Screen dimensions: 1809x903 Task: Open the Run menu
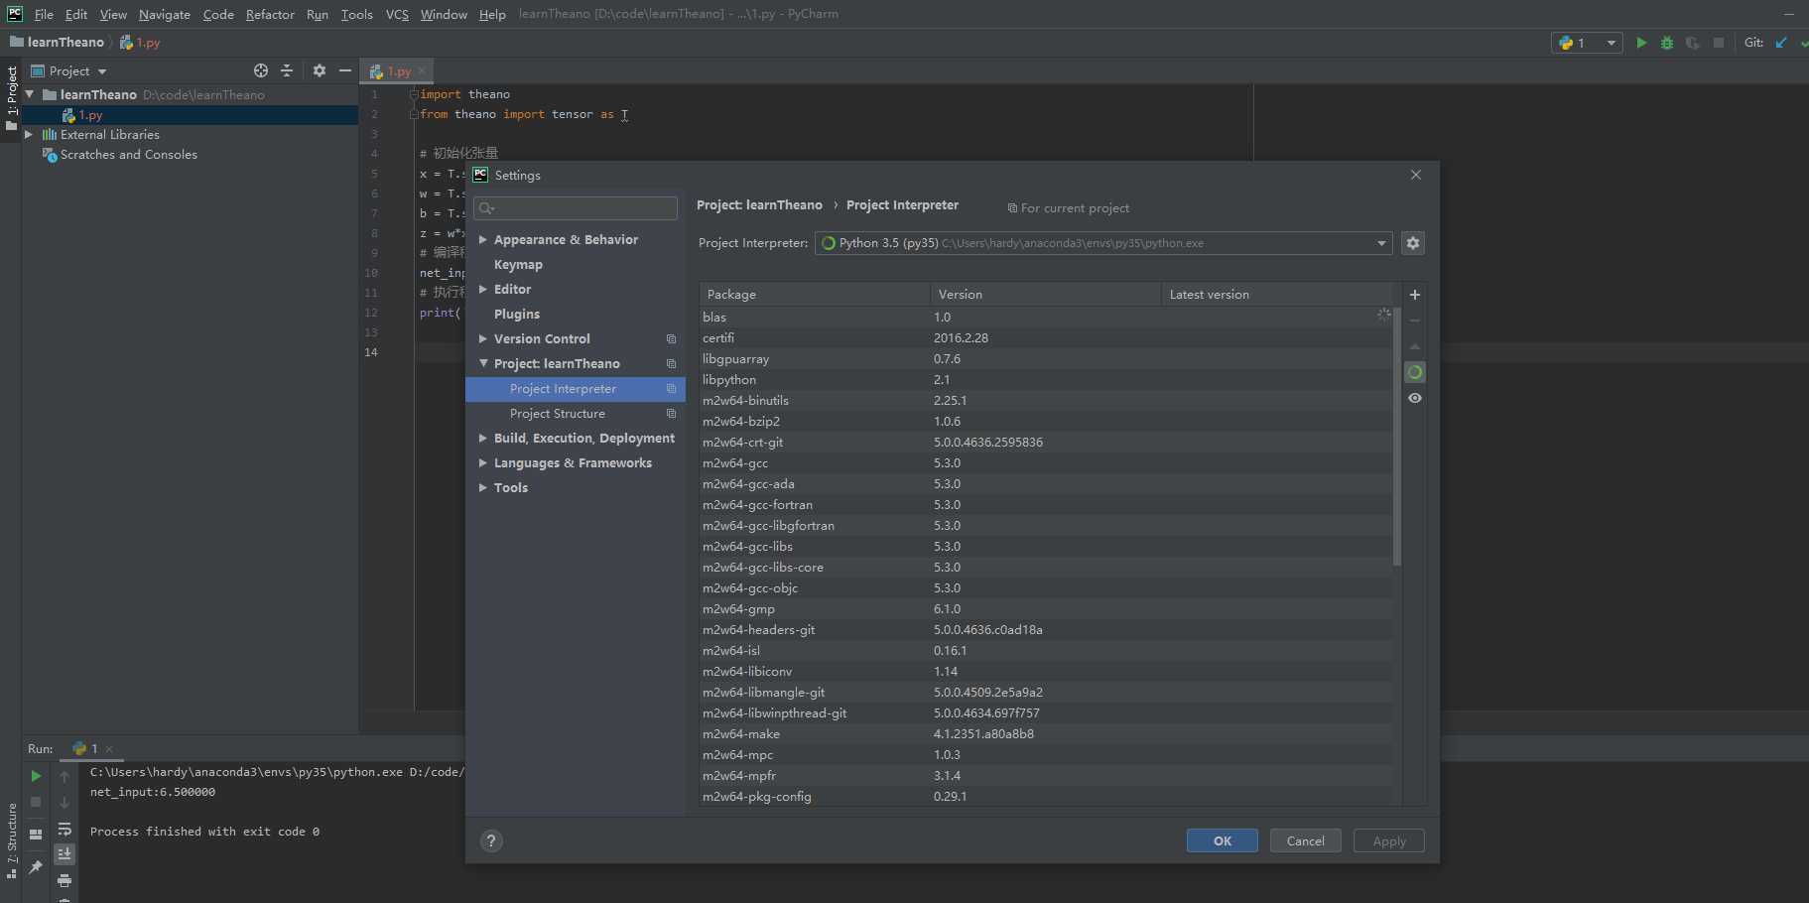[318, 14]
